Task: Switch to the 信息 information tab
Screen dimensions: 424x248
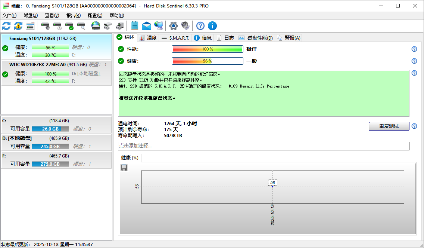Action: [x=203, y=38]
